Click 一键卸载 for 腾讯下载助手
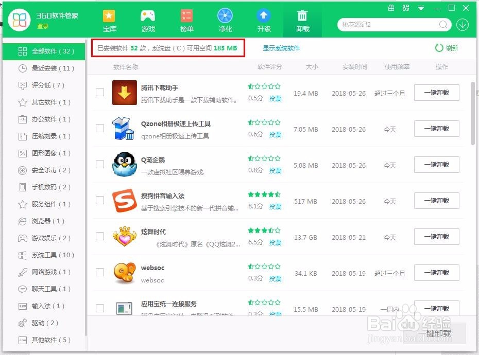Viewport: 479px width, 355px height. pos(437,93)
